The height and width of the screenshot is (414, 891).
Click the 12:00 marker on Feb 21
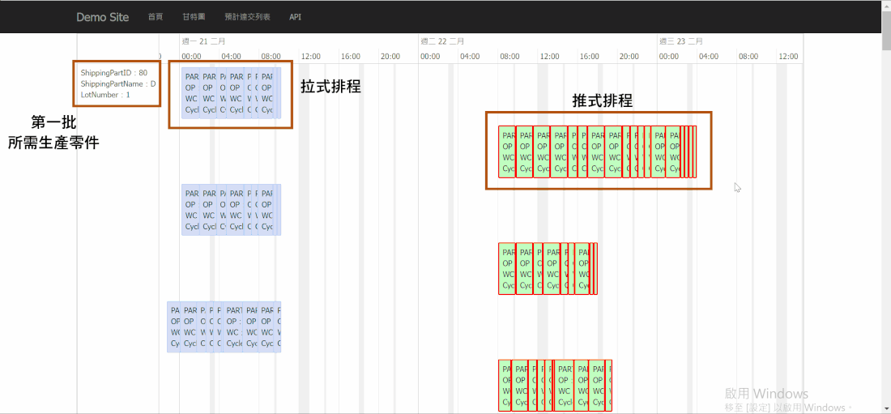(311, 57)
